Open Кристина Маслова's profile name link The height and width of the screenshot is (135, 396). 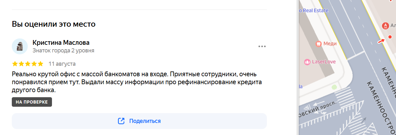[x=61, y=43]
